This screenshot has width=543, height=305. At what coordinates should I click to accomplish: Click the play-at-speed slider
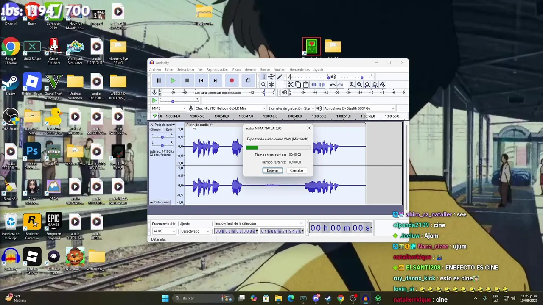click(x=179, y=101)
